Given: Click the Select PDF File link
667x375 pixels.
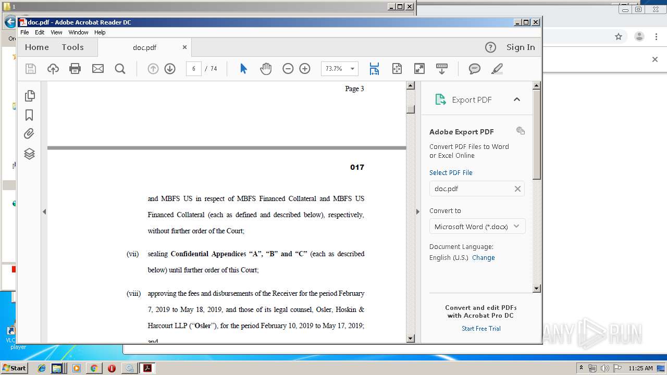Looking at the screenshot, I should coord(451,172).
